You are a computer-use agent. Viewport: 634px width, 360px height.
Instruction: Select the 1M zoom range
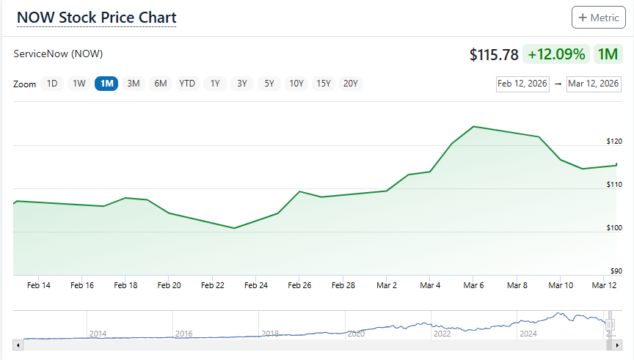pyautogui.click(x=106, y=84)
